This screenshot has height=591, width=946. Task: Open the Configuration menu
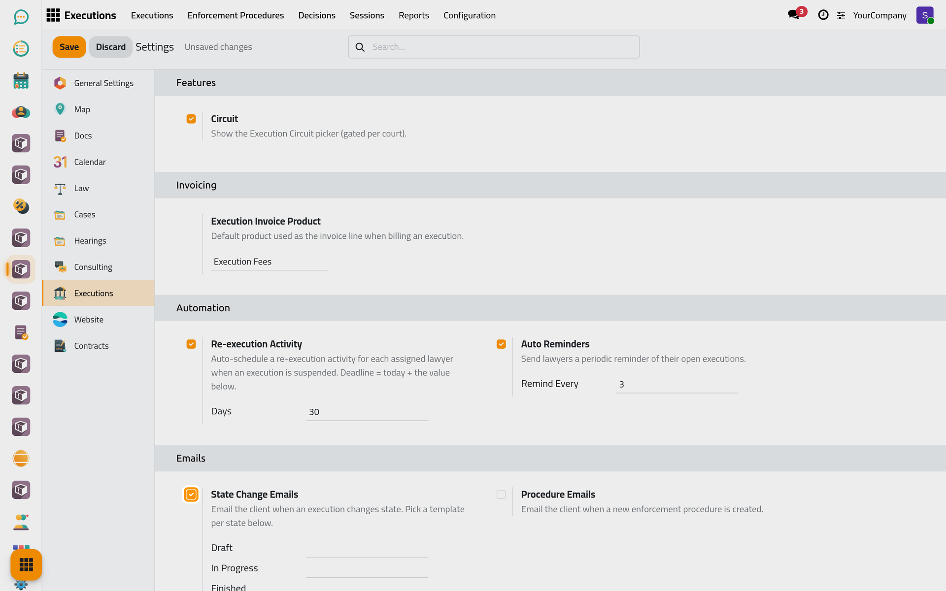pos(470,15)
